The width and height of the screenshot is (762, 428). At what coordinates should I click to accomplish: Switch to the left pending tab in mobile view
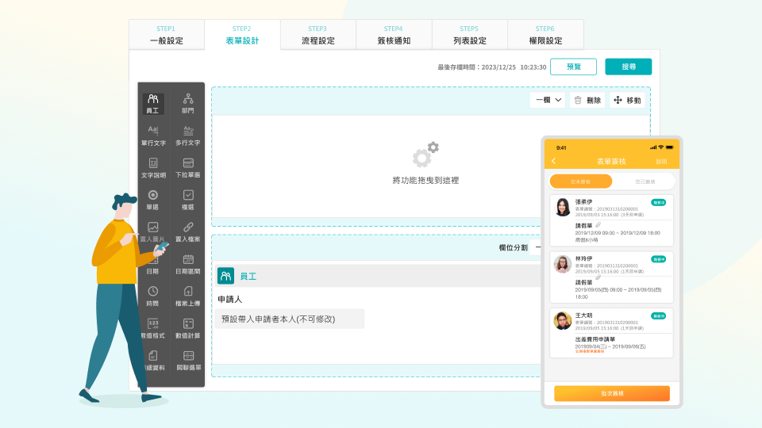point(580,182)
